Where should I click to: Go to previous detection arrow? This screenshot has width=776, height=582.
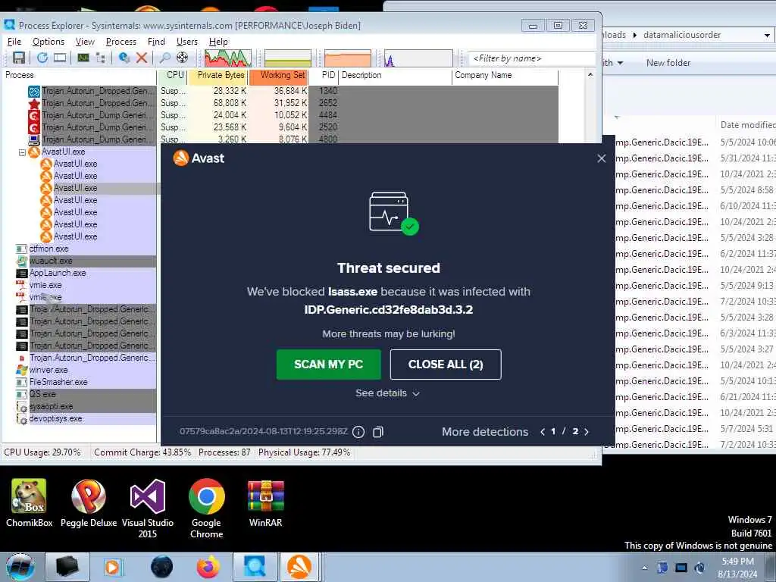543,432
